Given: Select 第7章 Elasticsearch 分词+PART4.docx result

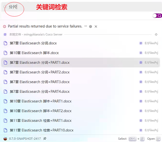Looking at the screenshot, I should 81,91.
